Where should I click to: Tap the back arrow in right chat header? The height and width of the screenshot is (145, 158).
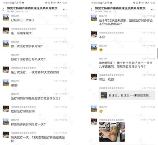coord(91,9)
